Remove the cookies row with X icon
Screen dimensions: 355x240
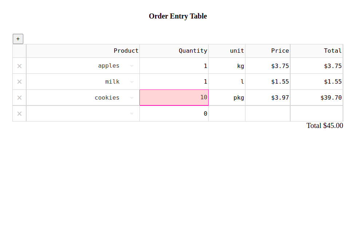pos(19,98)
